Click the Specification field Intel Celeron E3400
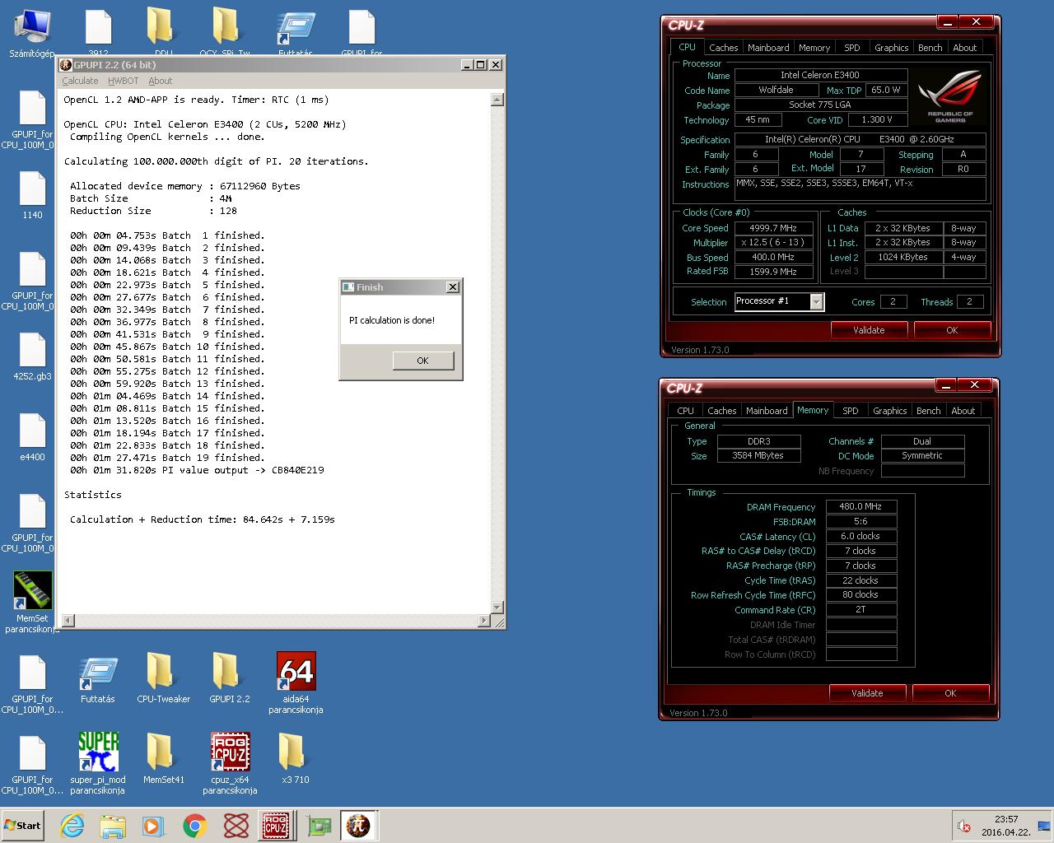1054x843 pixels. click(x=860, y=139)
